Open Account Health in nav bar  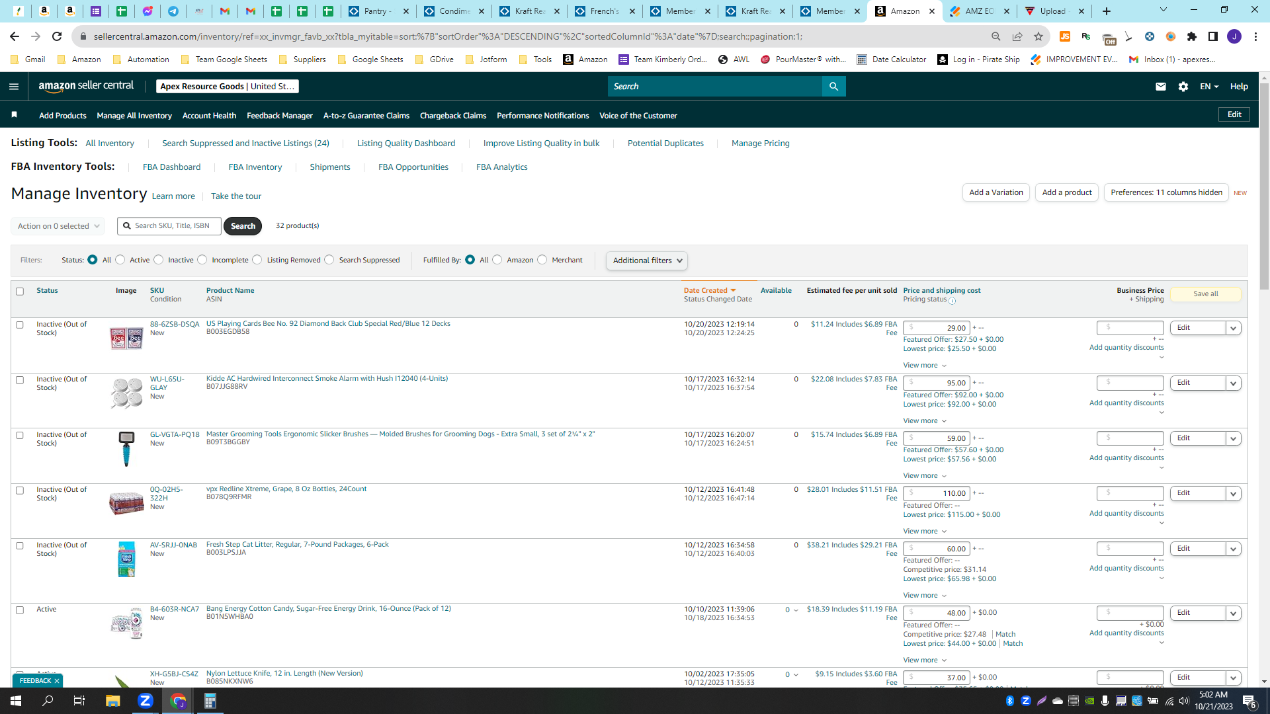(209, 116)
